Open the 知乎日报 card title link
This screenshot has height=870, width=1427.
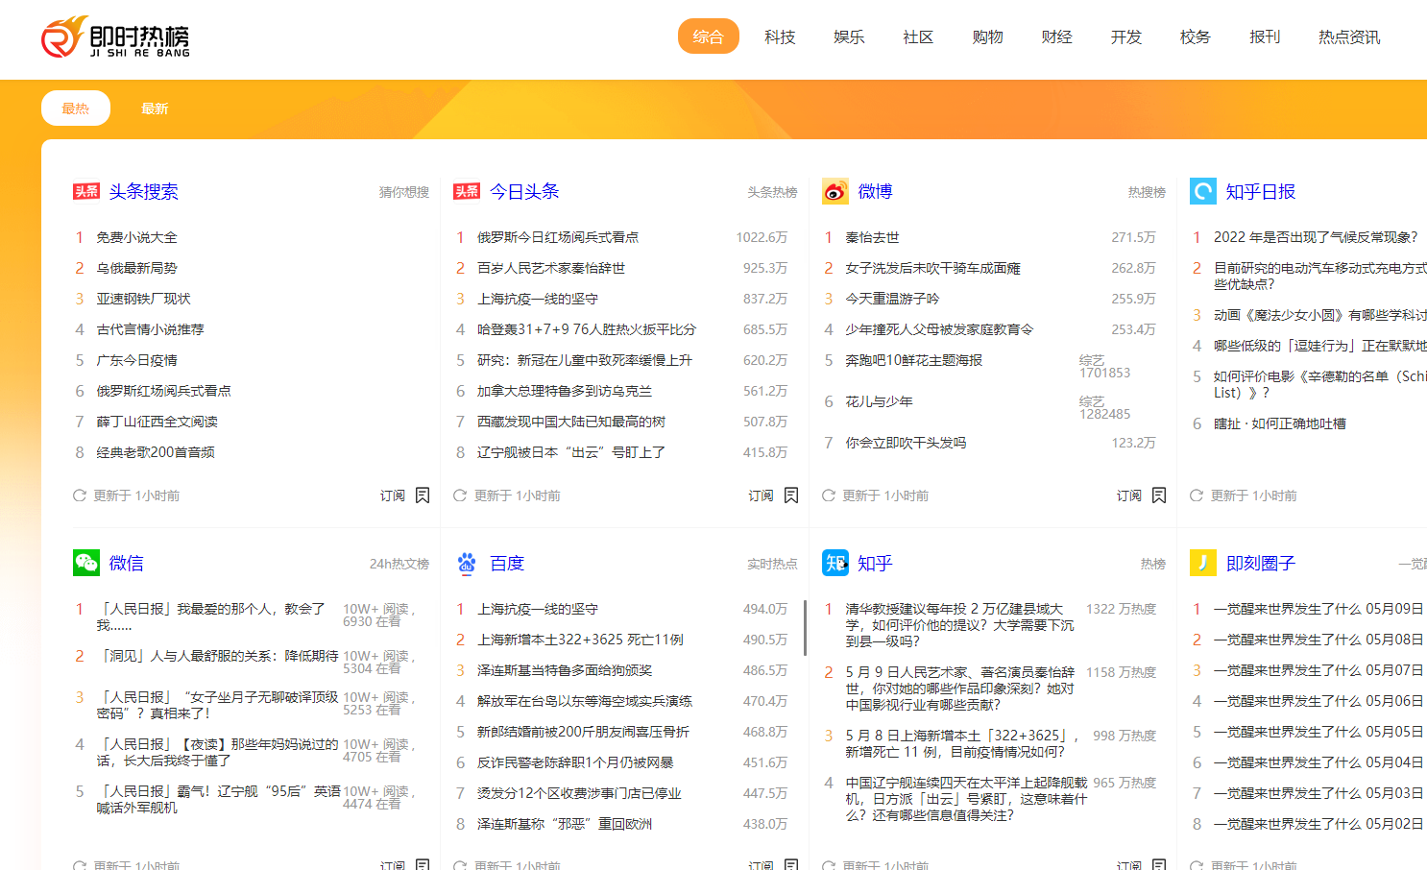1261,191
